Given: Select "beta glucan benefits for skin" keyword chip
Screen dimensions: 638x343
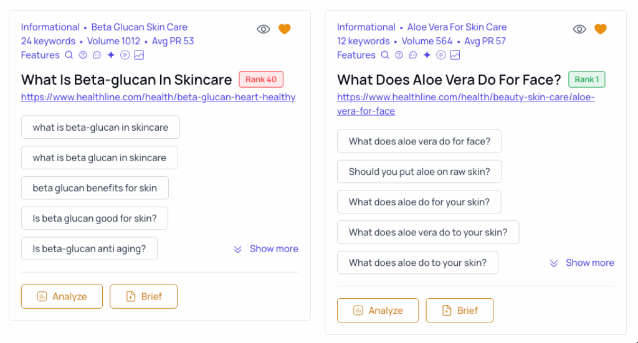Looking at the screenshot, I should tap(95, 188).
